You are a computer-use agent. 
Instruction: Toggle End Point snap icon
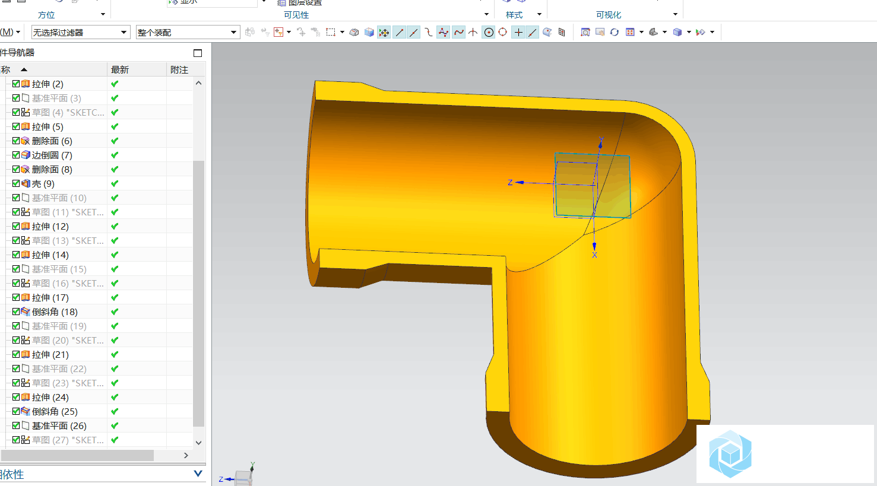[x=399, y=32]
